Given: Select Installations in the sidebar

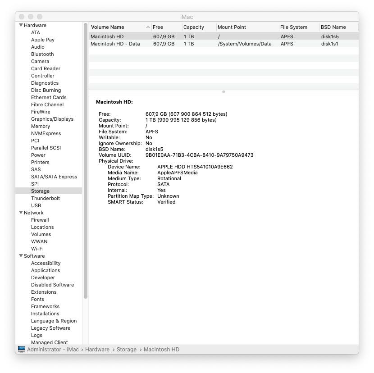Looking at the screenshot, I should point(45,314).
